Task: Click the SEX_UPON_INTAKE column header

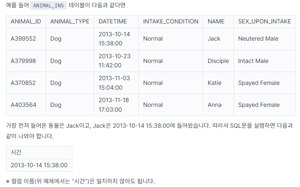Action: (x=265, y=22)
